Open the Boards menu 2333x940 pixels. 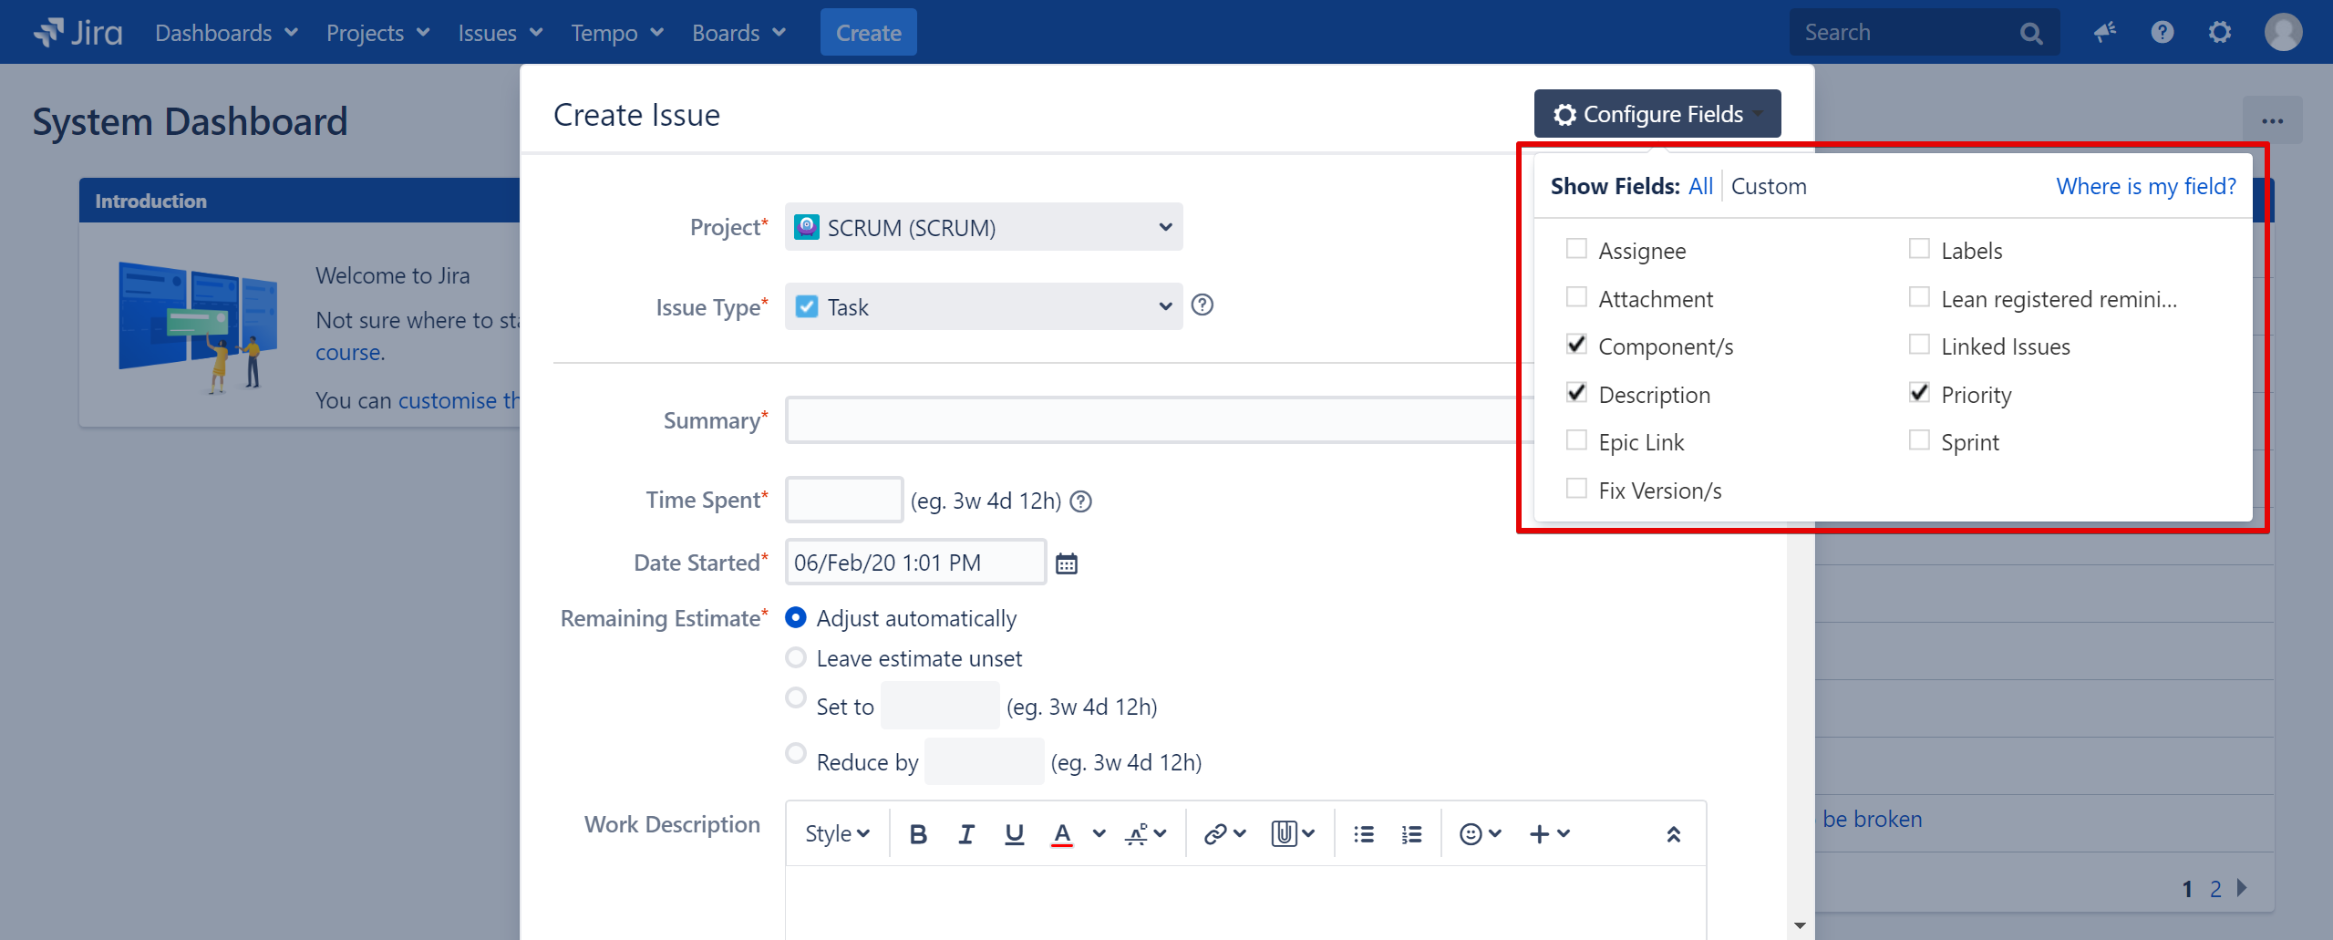pos(738,33)
